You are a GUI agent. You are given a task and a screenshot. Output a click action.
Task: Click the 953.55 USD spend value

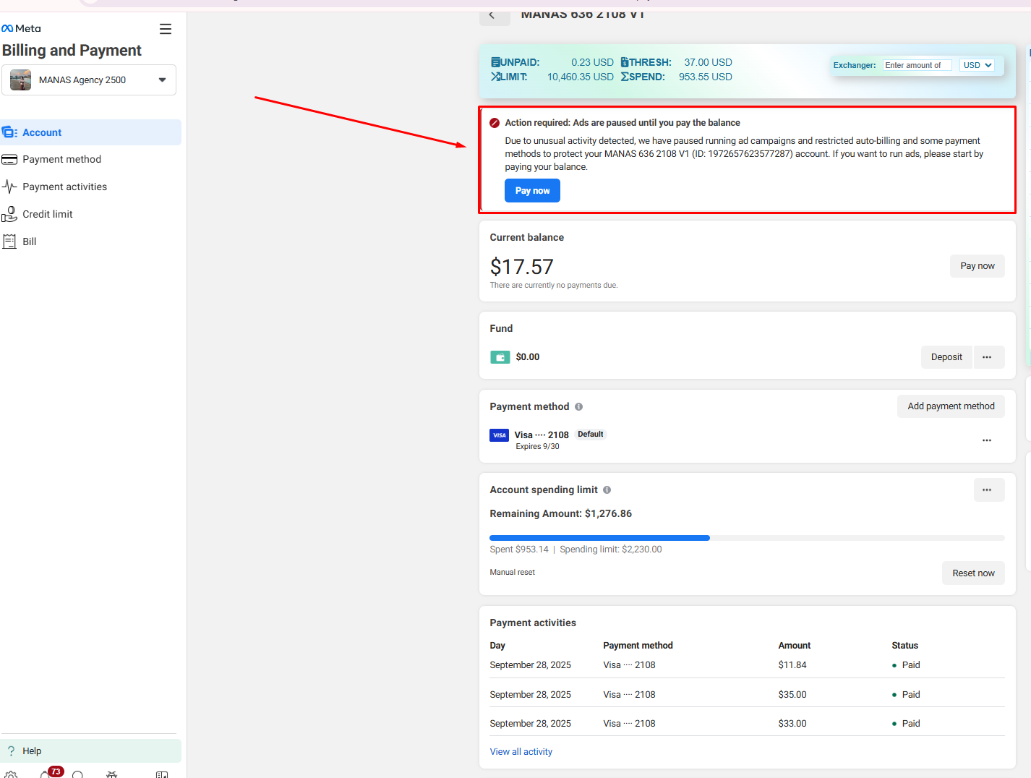[x=705, y=77]
